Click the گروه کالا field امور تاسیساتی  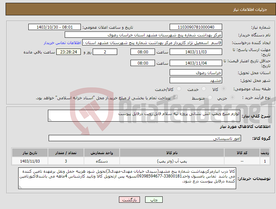[x=145, y=138]
